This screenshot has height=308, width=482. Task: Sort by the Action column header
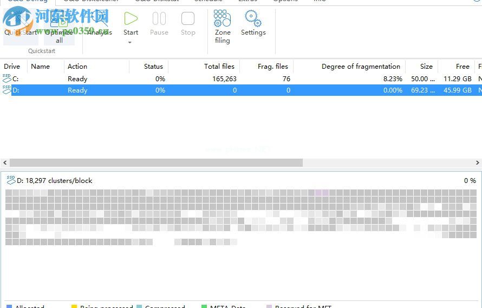pyautogui.click(x=77, y=67)
